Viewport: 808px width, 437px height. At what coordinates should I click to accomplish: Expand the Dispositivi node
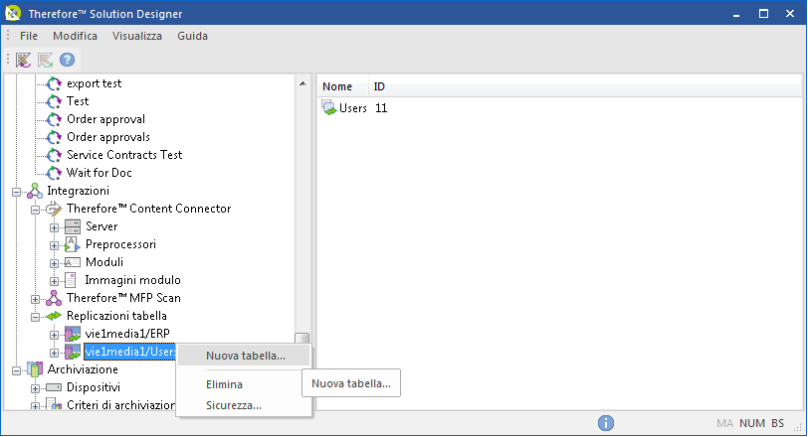pyautogui.click(x=35, y=388)
